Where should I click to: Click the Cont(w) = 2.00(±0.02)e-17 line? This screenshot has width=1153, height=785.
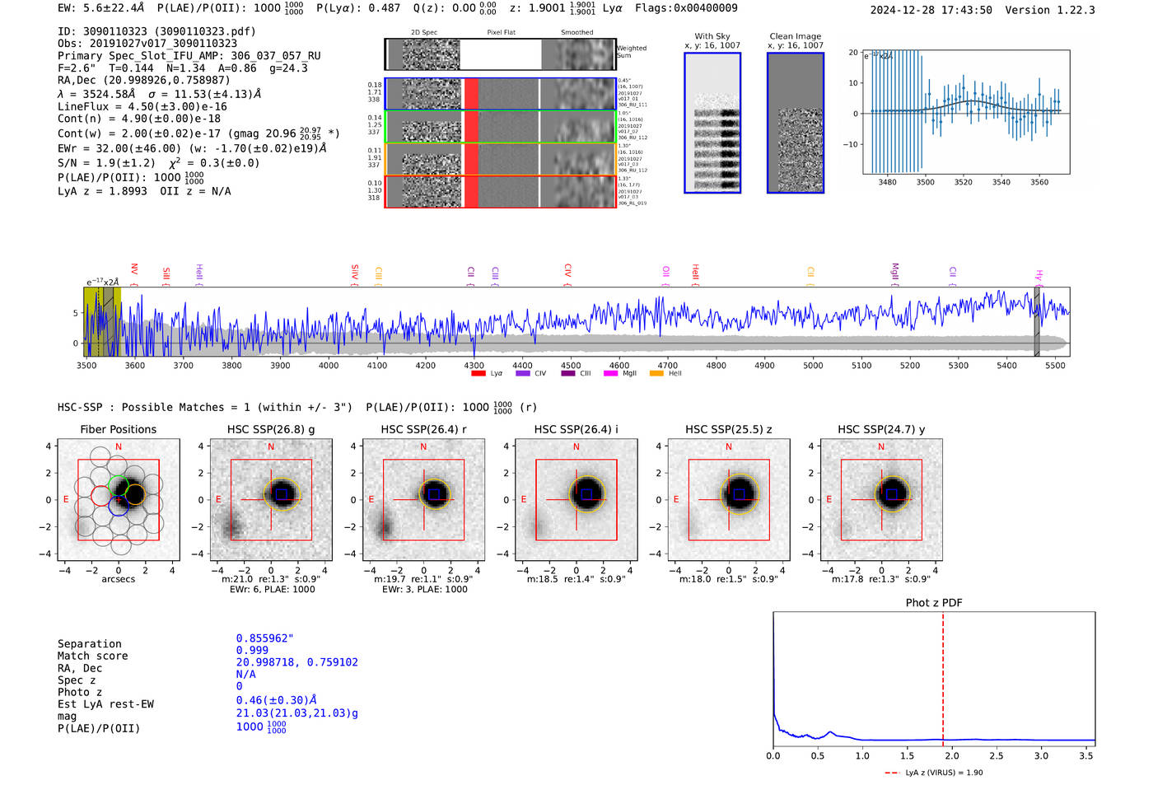(x=198, y=133)
